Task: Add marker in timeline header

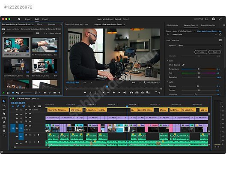Action: 29,106
